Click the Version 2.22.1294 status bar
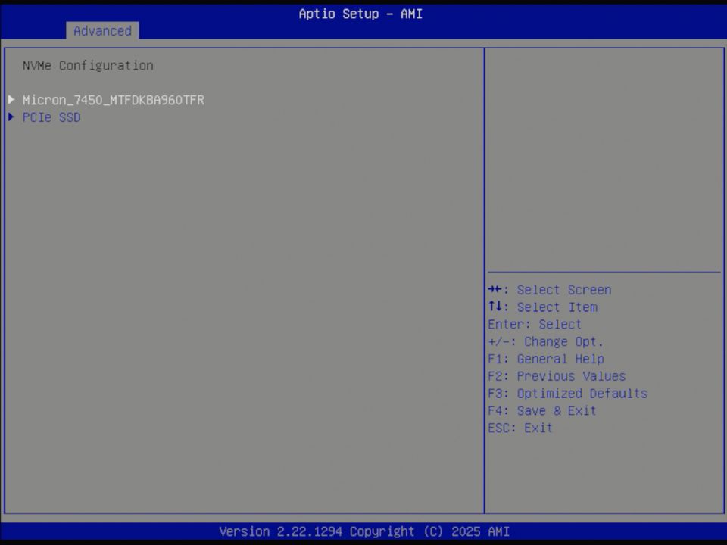727x545 pixels. click(x=363, y=531)
